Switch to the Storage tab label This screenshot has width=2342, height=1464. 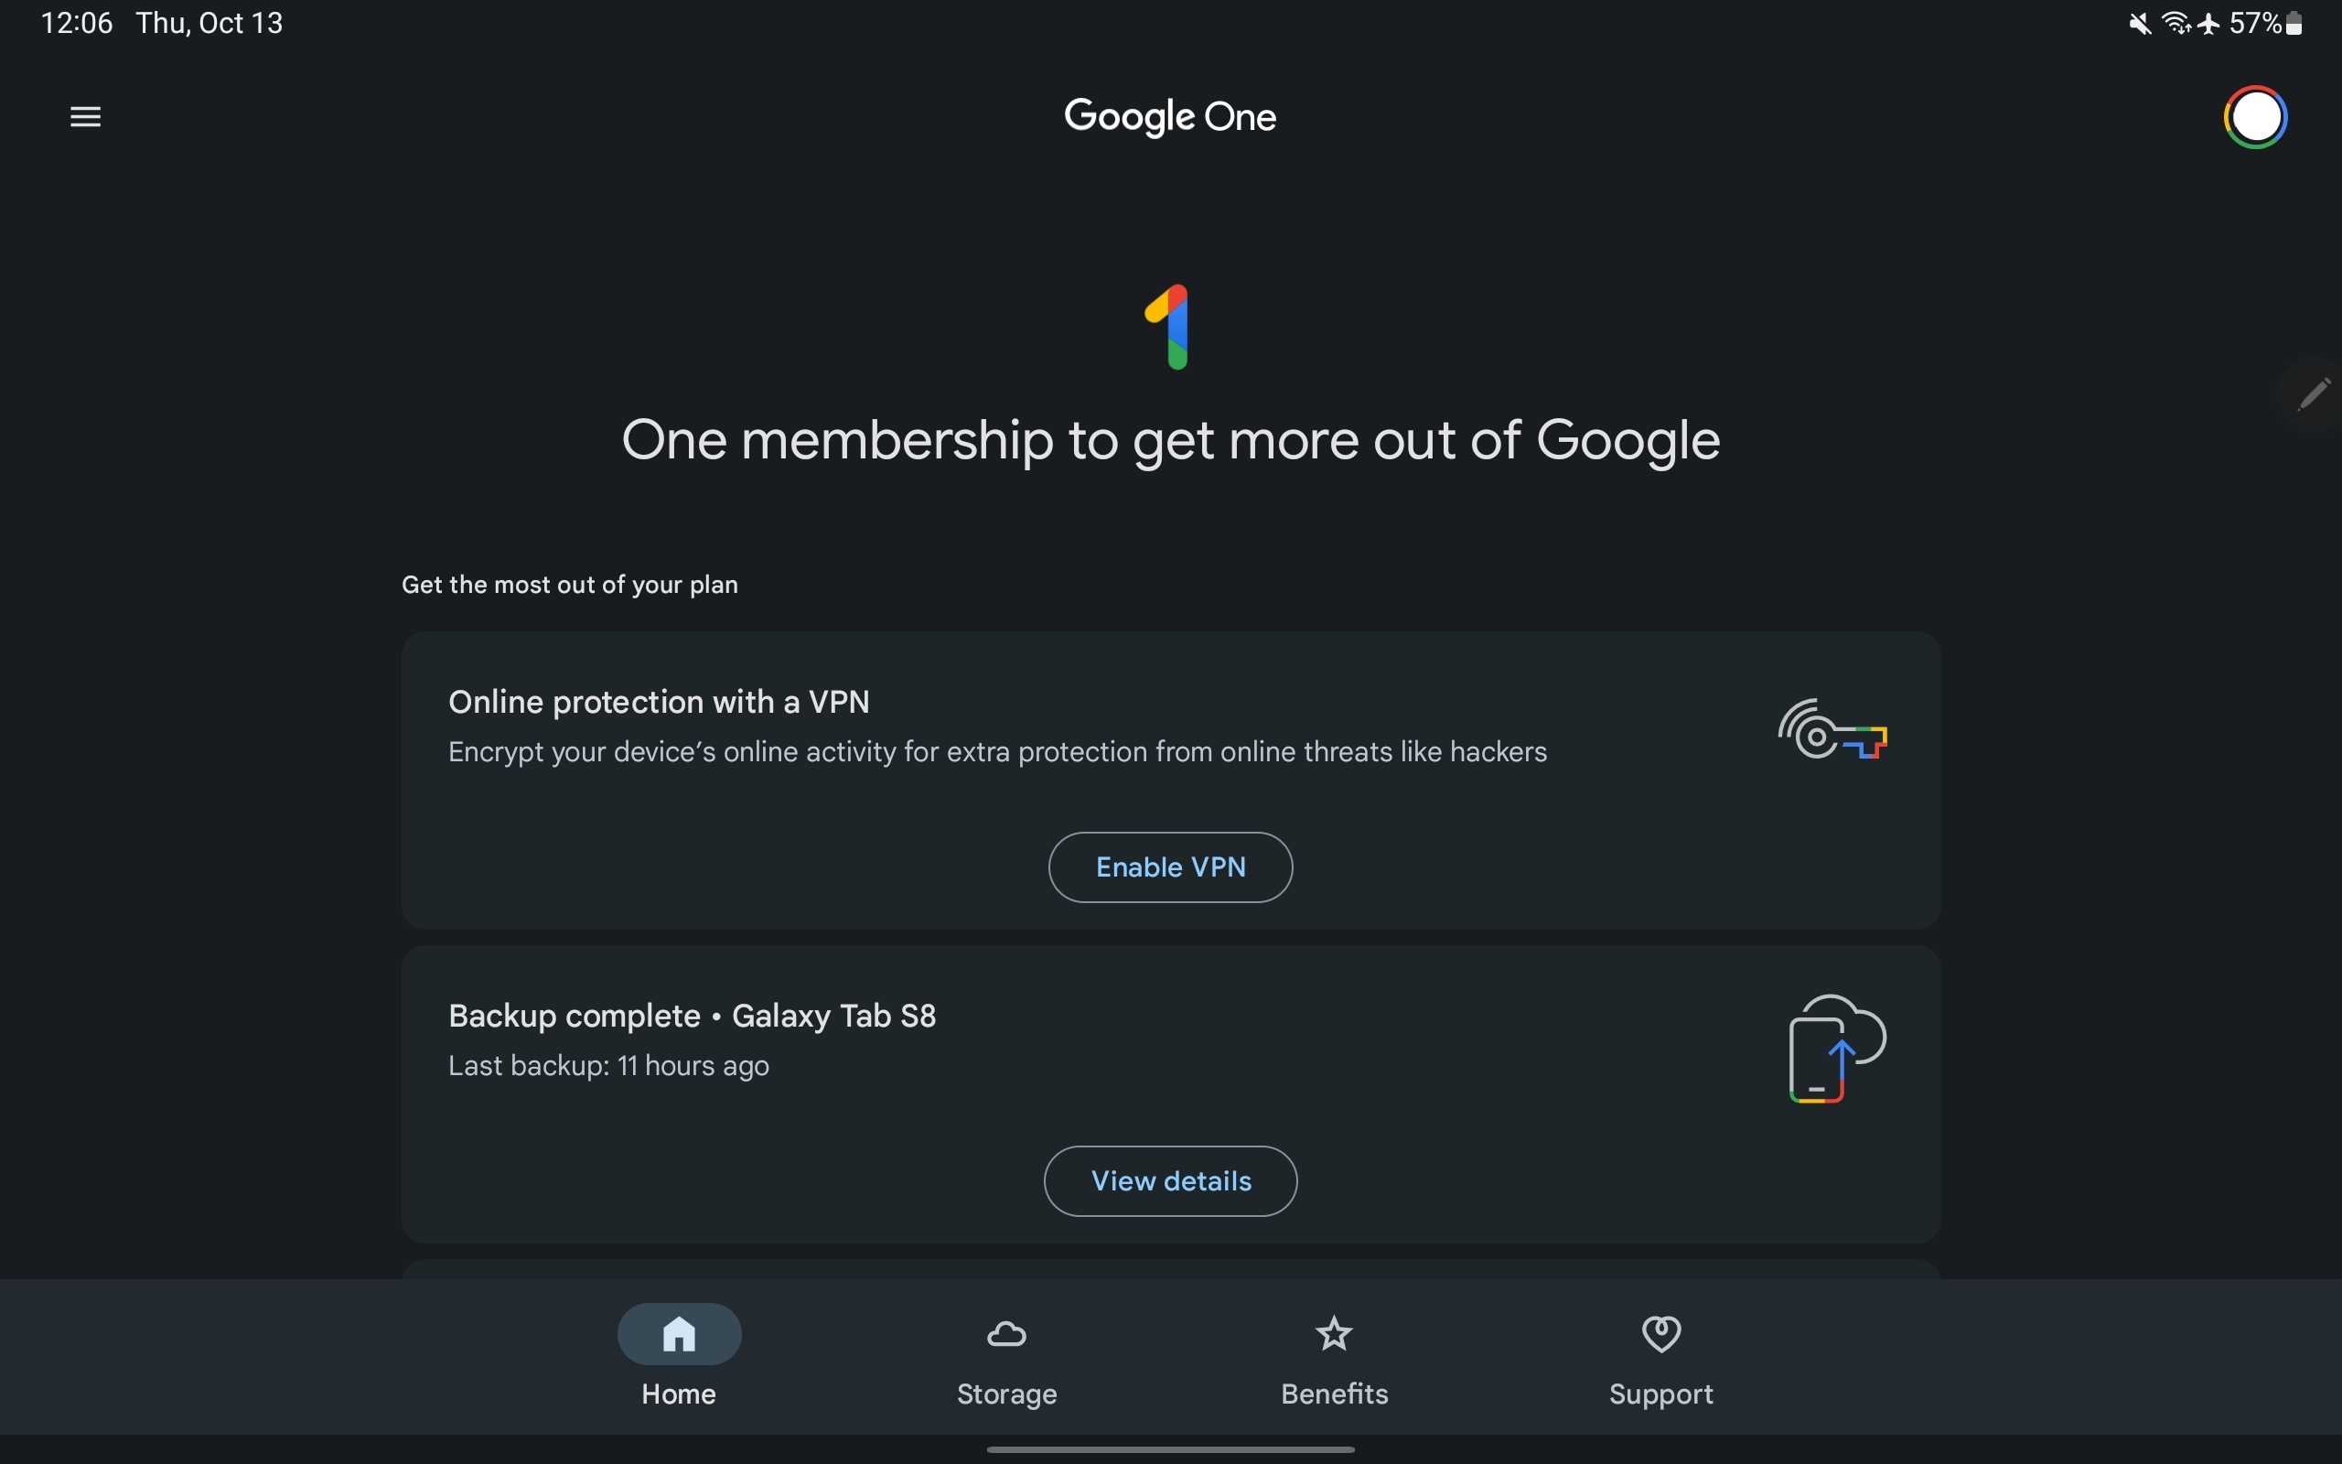coord(1006,1394)
